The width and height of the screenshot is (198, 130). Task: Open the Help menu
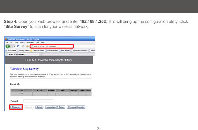click(43, 42)
